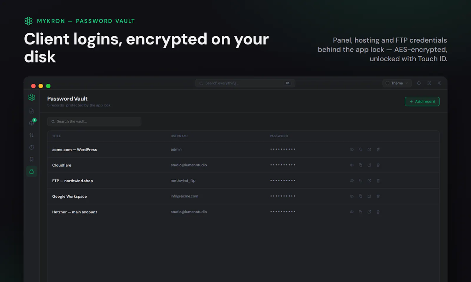Image resolution: width=471 pixels, height=282 pixels.
Task: Open the FTP — northwind.shop external link icon
Action: coord(369,181)
